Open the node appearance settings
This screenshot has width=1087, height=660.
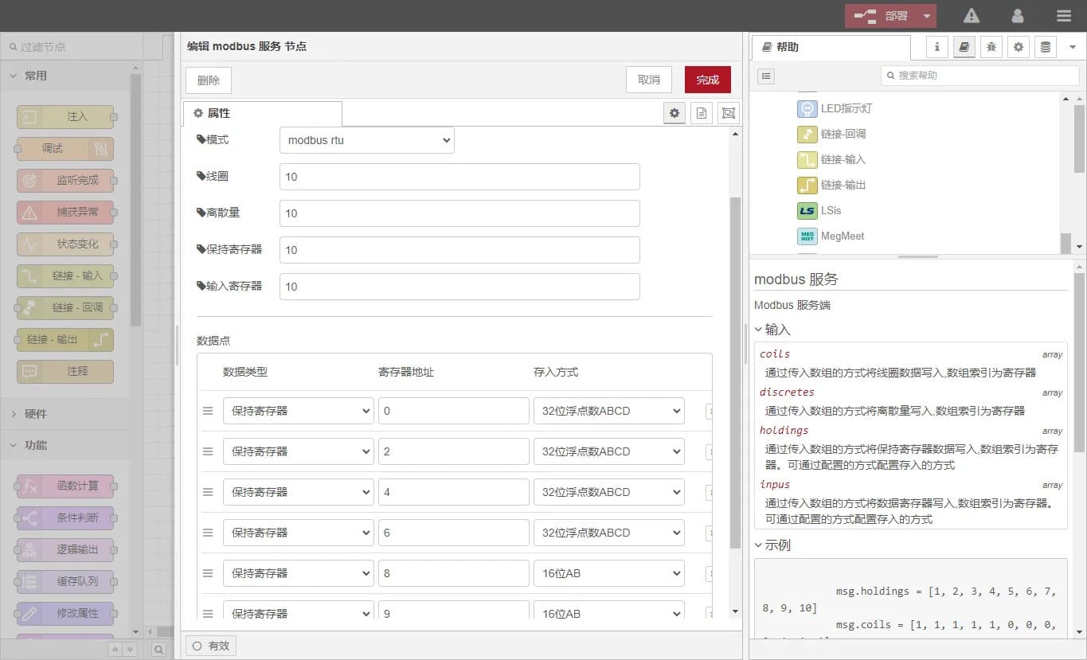tap(728, 112)
